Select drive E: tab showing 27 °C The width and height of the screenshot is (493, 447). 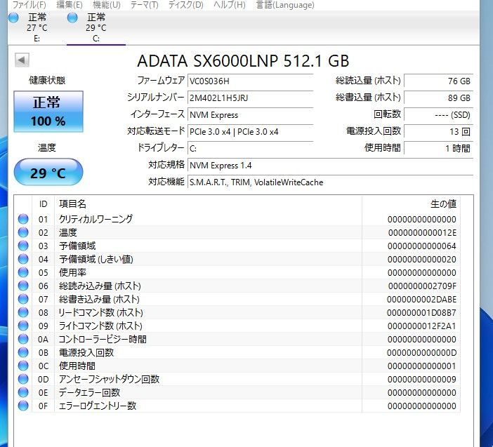[x=37, y=27]
